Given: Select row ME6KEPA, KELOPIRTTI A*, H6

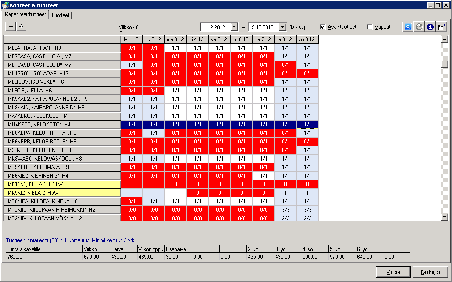Looking at the screenshot, I should [x=62, y=133].
